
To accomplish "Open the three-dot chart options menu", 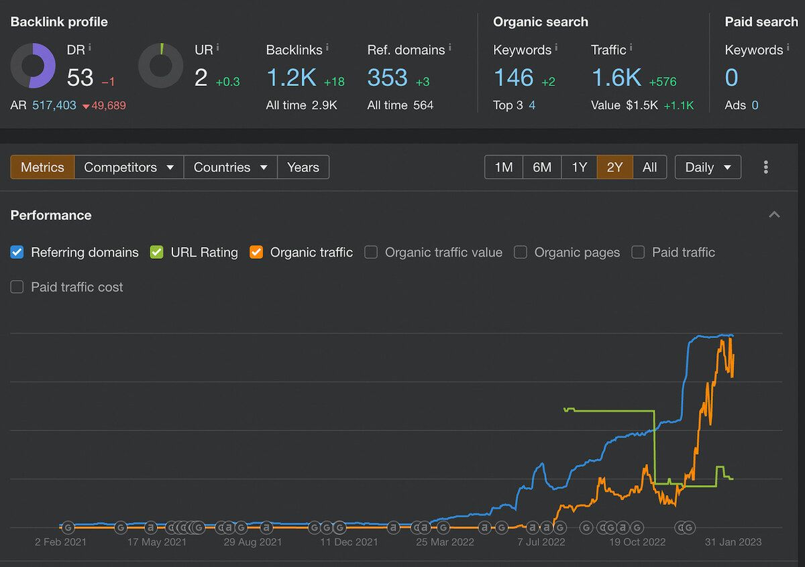I will (765, 168).
